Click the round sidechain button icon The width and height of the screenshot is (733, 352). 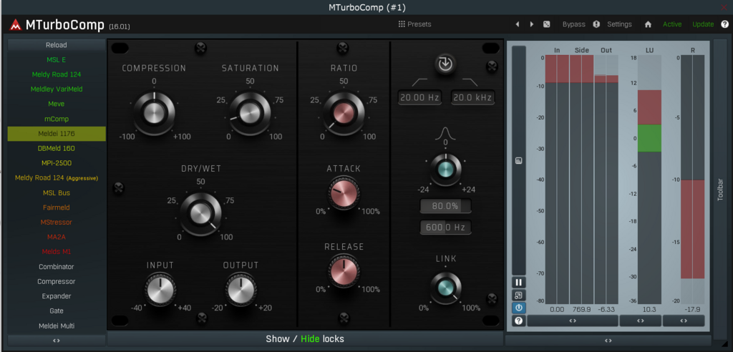pyautogui.click(x=445, y=64)
